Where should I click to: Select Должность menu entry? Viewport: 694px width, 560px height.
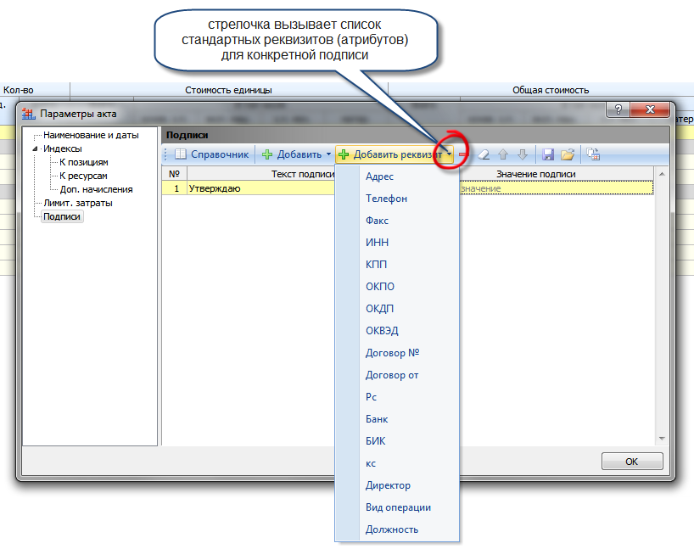coord(392,529)
